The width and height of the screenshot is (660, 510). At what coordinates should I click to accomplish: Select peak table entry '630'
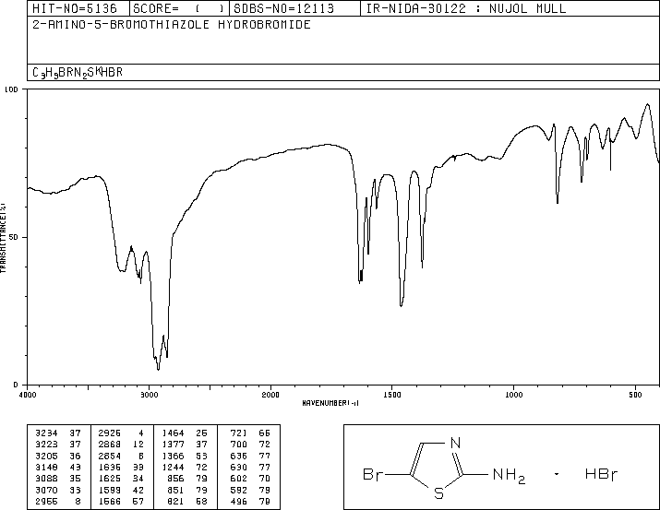point(239,467)
